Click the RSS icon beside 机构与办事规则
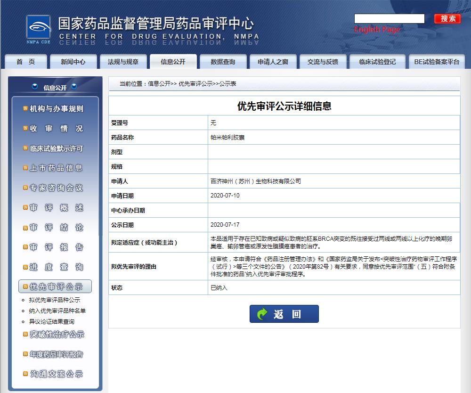Screen dimensions: 471x393 pyautogui.click(x=25, y=109)
